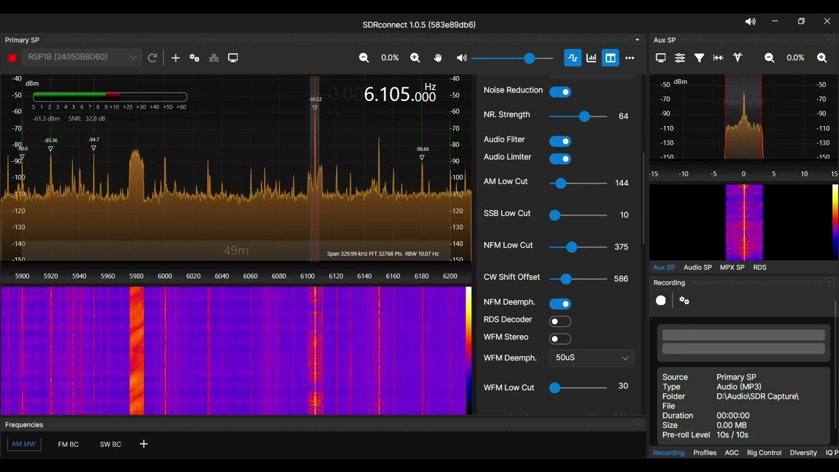
Task: Open the Profiles tab
Action: pyautogui.click(x=705, y=453)
